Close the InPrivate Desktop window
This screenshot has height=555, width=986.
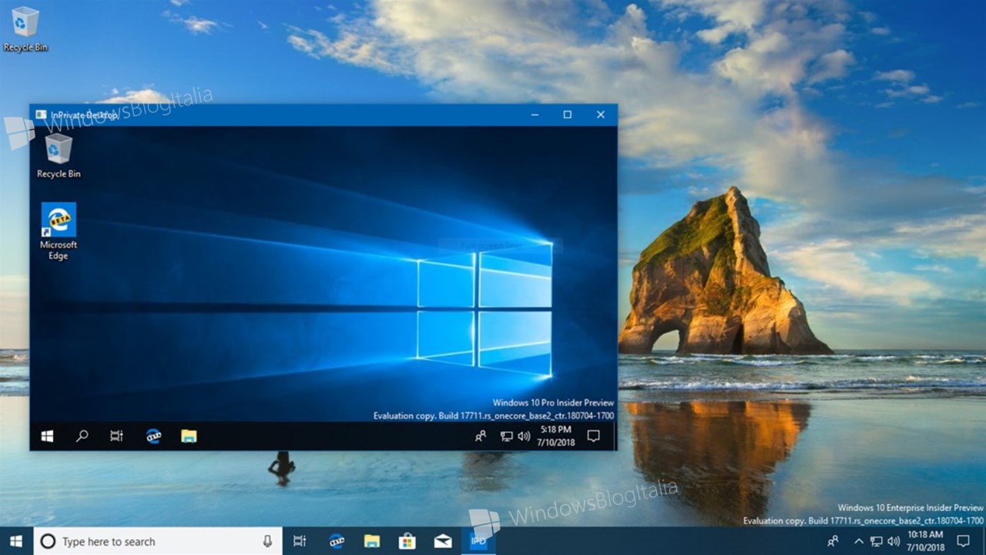601,115
